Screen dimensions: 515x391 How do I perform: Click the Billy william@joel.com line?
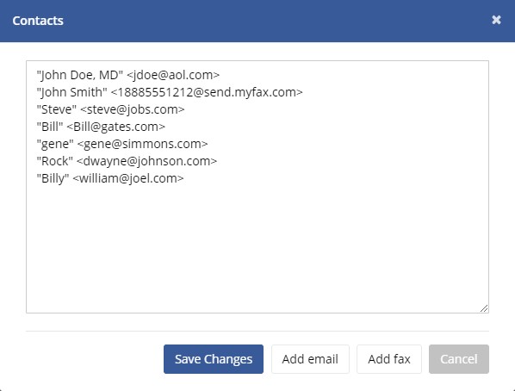(x=110, y=178)
